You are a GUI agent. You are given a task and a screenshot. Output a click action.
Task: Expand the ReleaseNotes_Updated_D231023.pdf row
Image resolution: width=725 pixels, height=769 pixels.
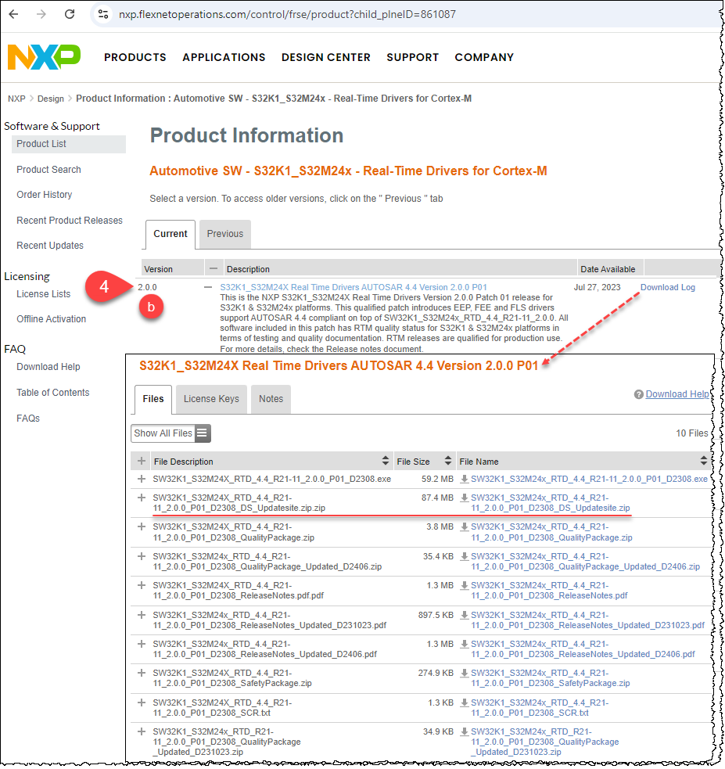click(x=142, y=615)
